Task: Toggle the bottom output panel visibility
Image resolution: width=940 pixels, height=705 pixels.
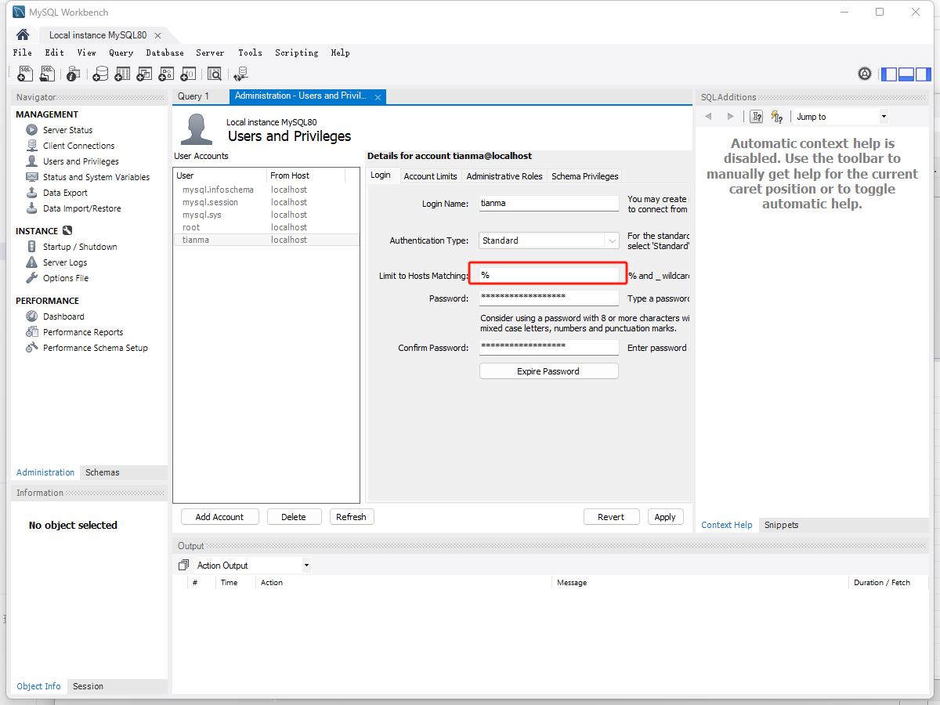Action: click(x=906, y=74)
